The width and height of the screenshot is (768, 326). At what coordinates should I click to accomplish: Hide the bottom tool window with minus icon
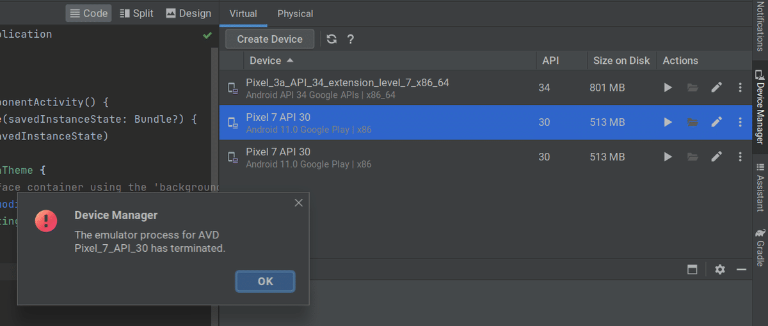click(741, 270)
